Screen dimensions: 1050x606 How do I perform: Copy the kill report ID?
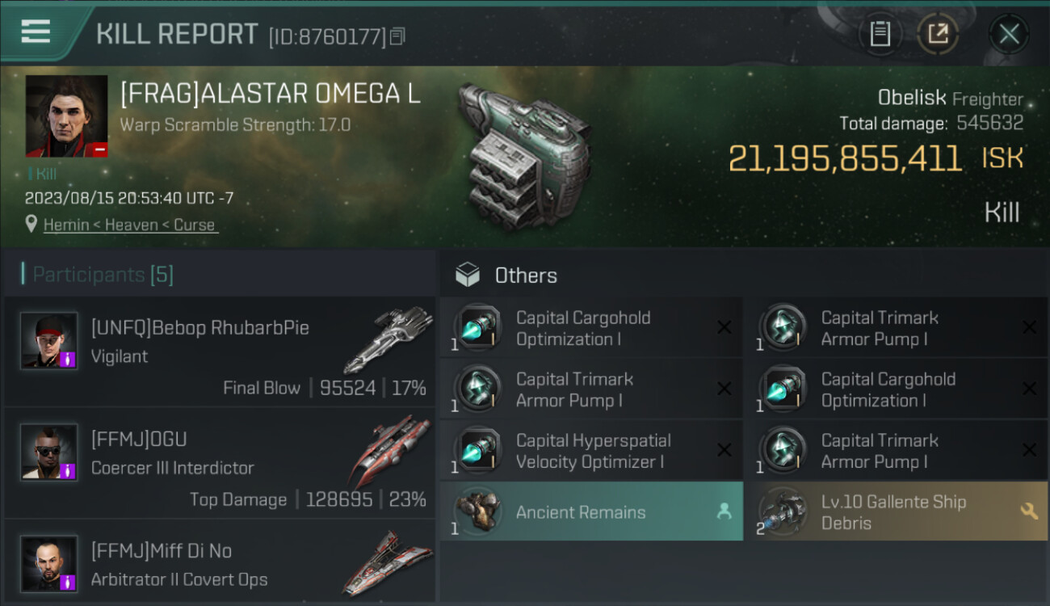[x=397, y=36]
